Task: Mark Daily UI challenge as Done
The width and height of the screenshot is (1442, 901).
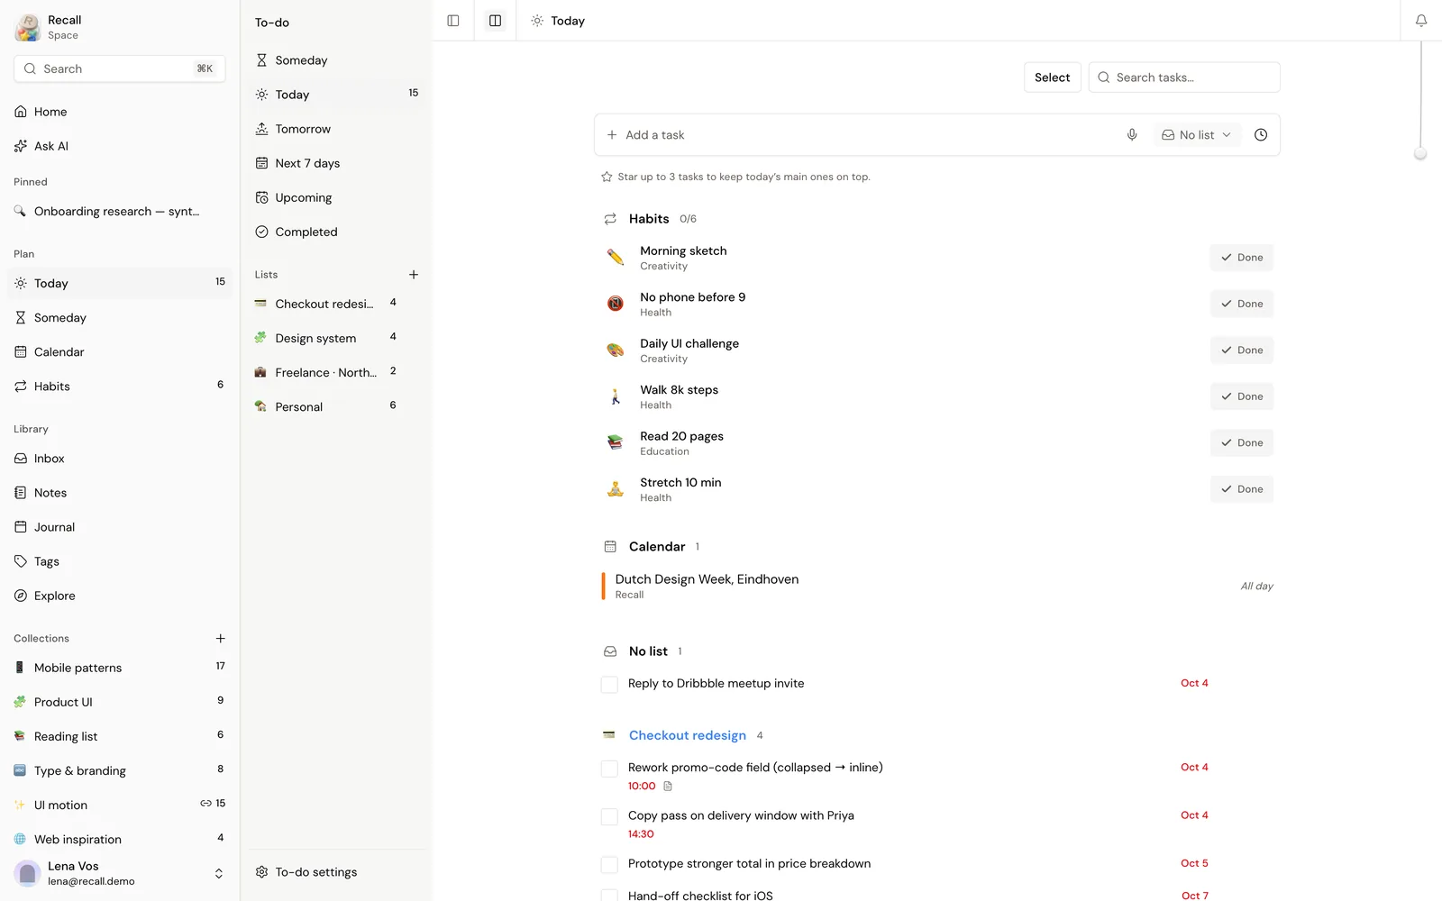Action: tap(1241, 350)
